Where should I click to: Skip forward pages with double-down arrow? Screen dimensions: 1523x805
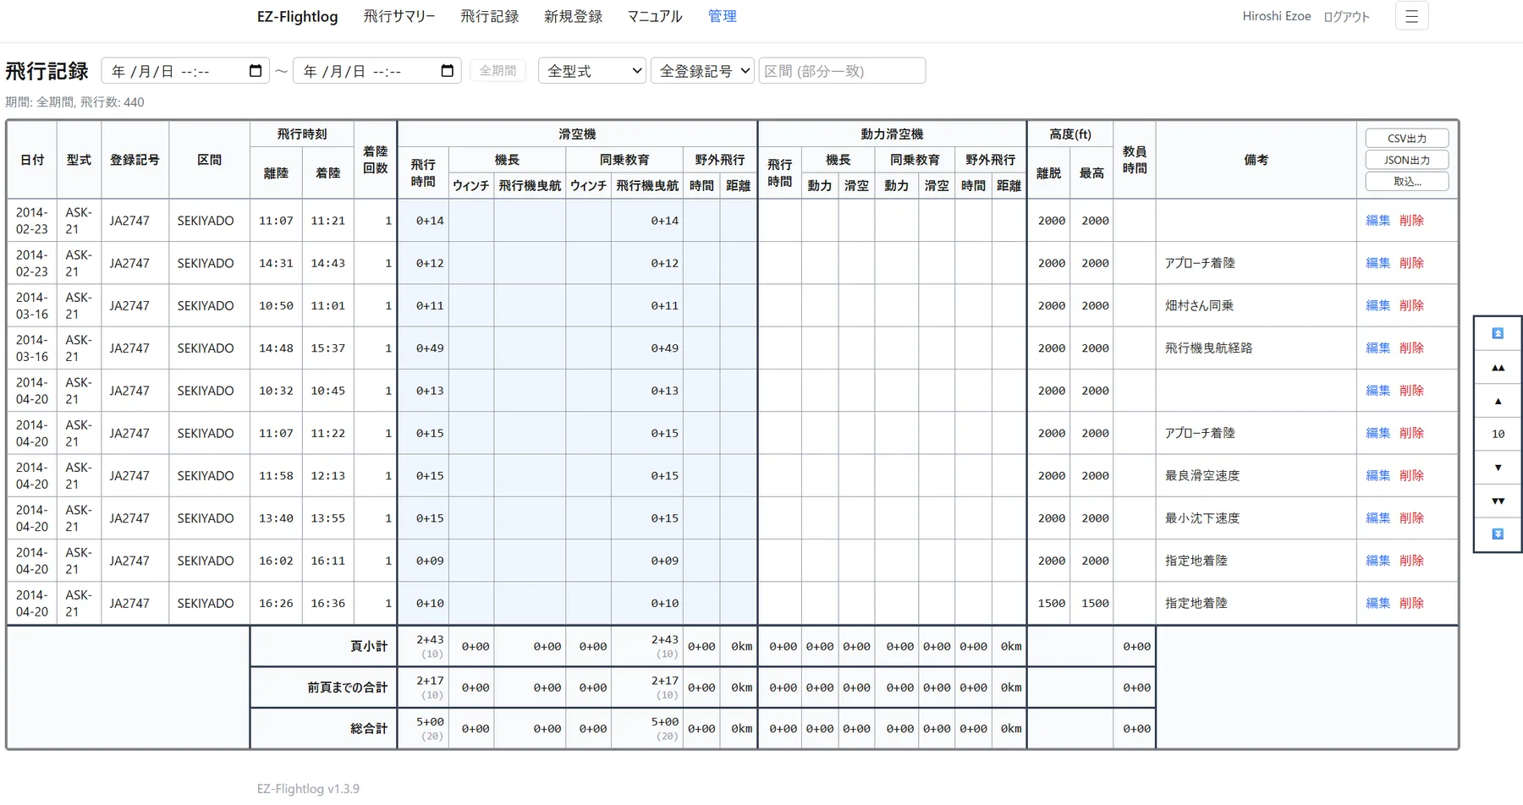(1498, 501)
